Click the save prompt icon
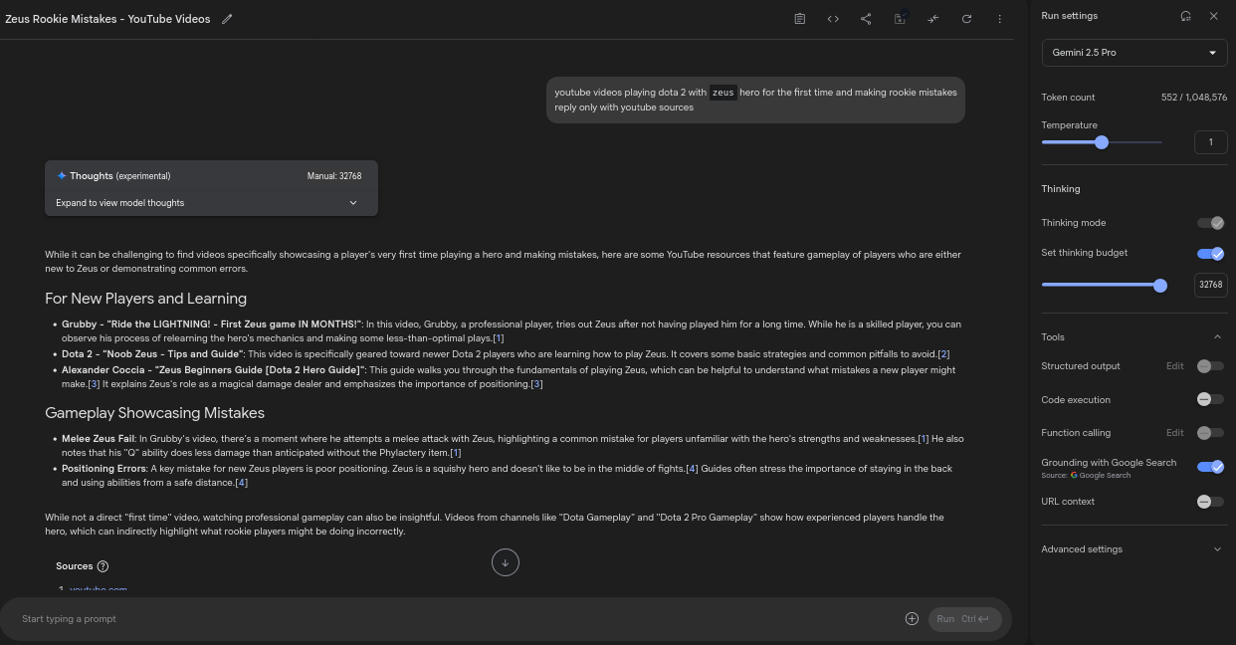 900,19
